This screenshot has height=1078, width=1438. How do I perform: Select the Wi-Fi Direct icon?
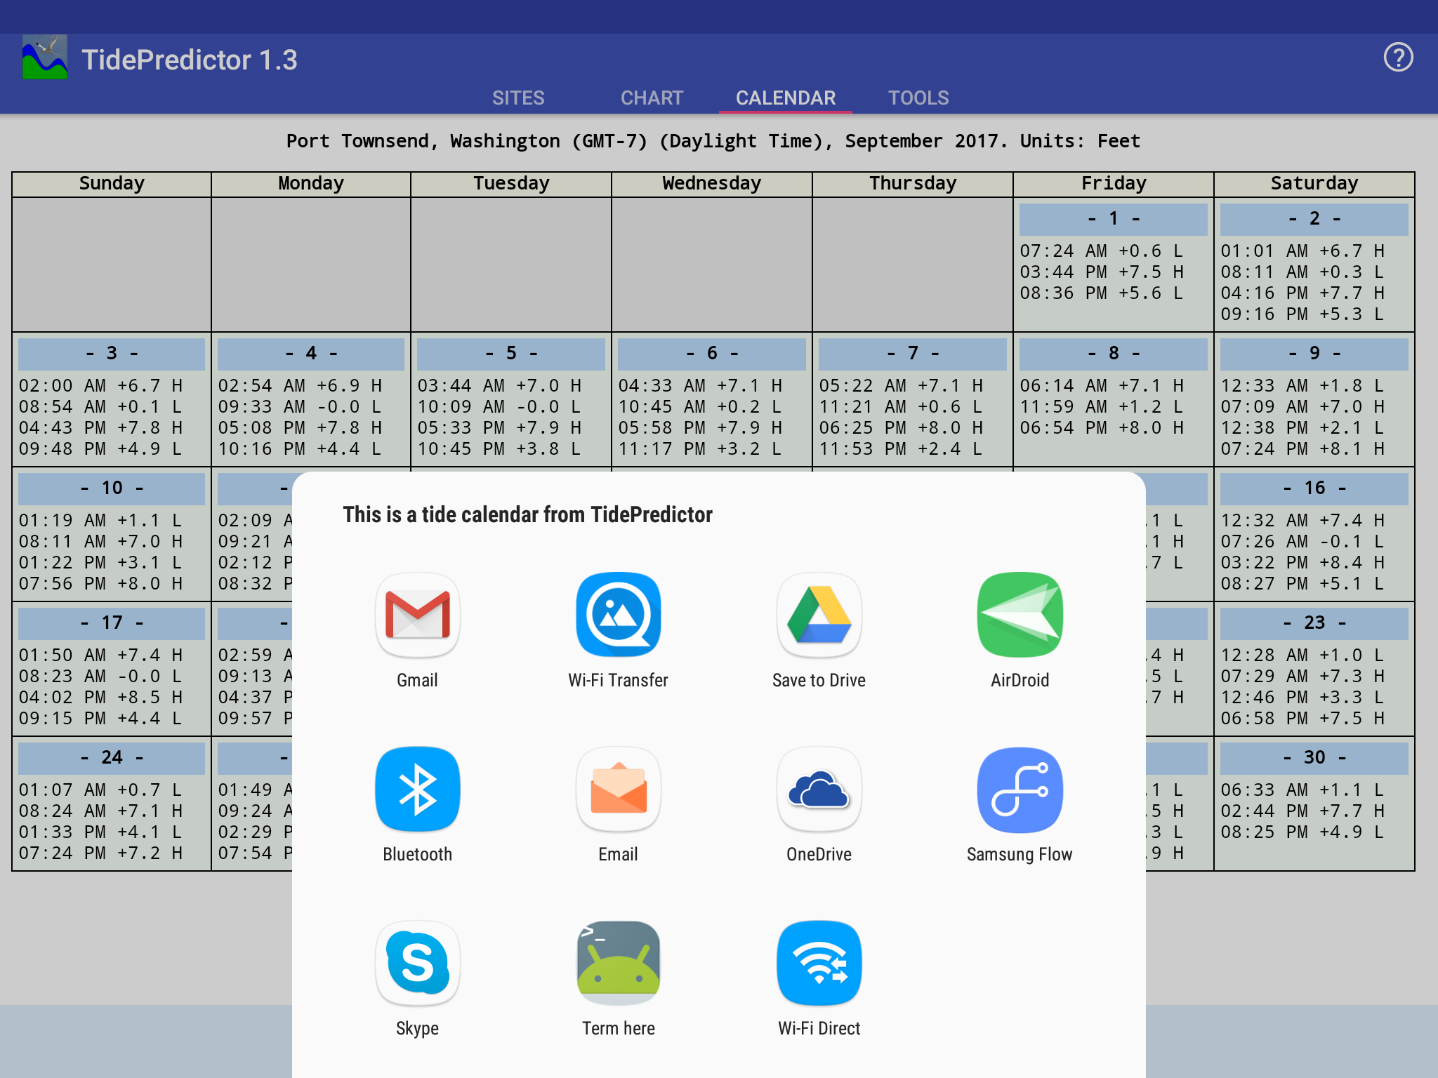coord(819,964)
